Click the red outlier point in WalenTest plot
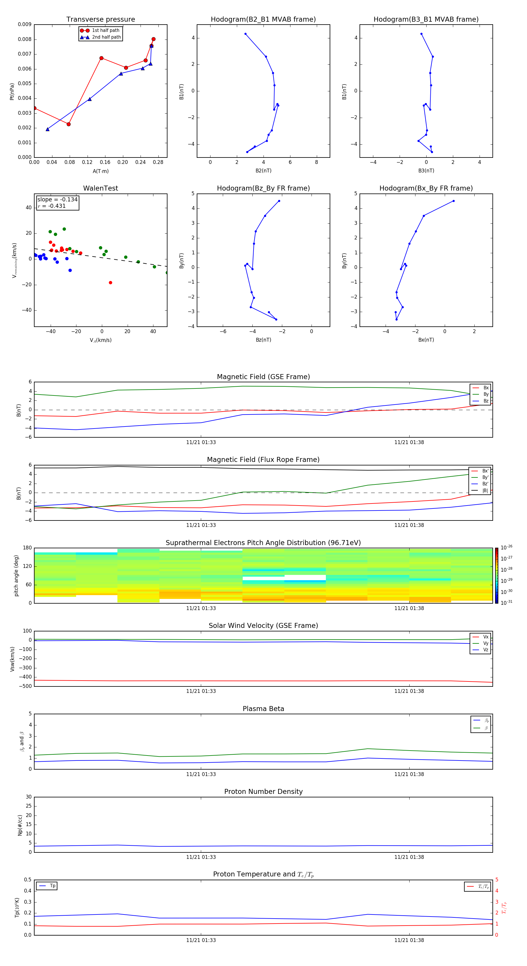Image resolution: width=527 pixels, height=966 pixels. (110, 283)
